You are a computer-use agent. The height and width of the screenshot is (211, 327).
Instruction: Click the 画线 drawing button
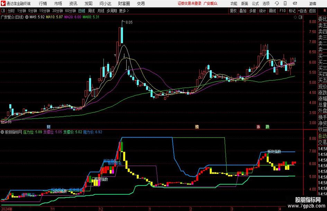coord(272,11)
